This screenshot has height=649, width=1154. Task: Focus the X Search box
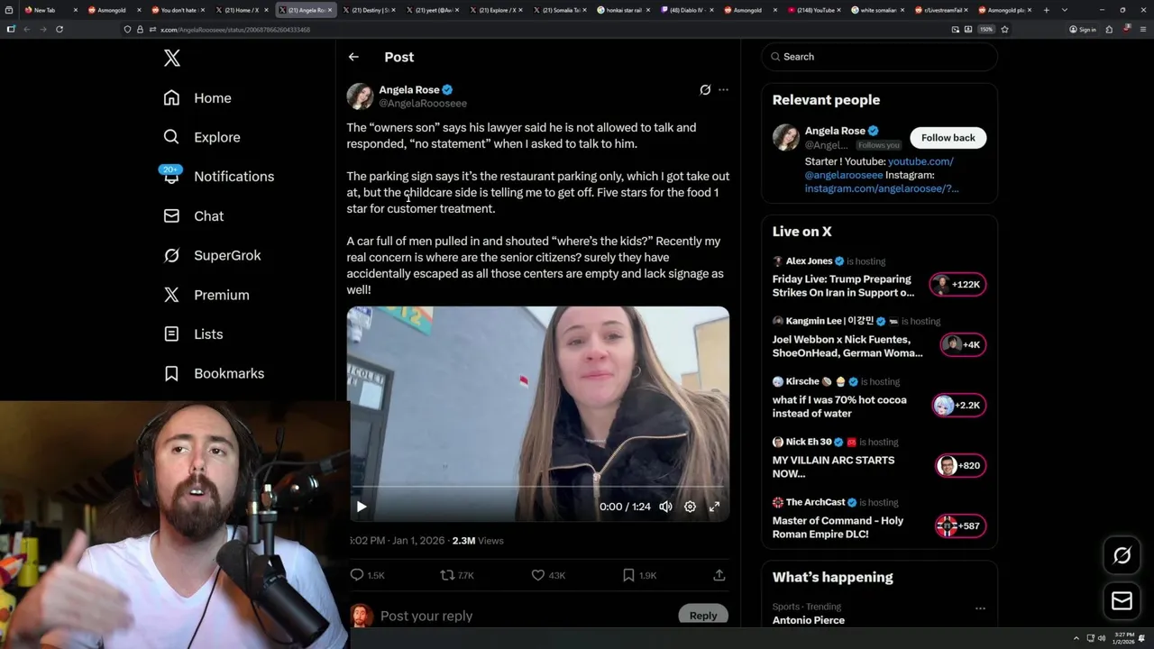[x=879, y=57]
